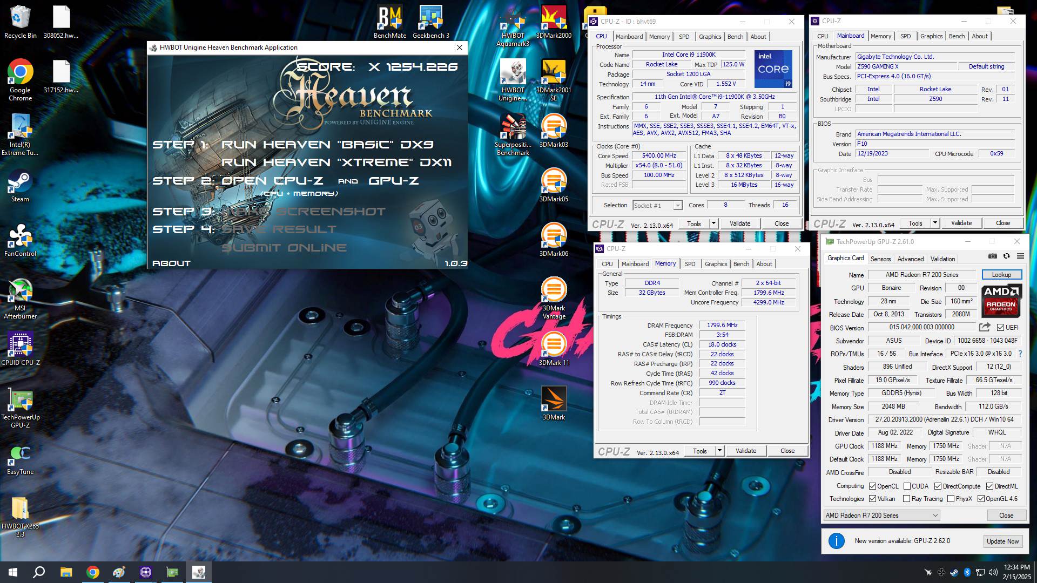Select Graphics tab in CPU-Z Mainboard window

931,36
